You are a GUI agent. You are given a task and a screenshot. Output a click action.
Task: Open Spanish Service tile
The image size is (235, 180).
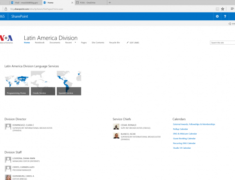pos(69,83)
